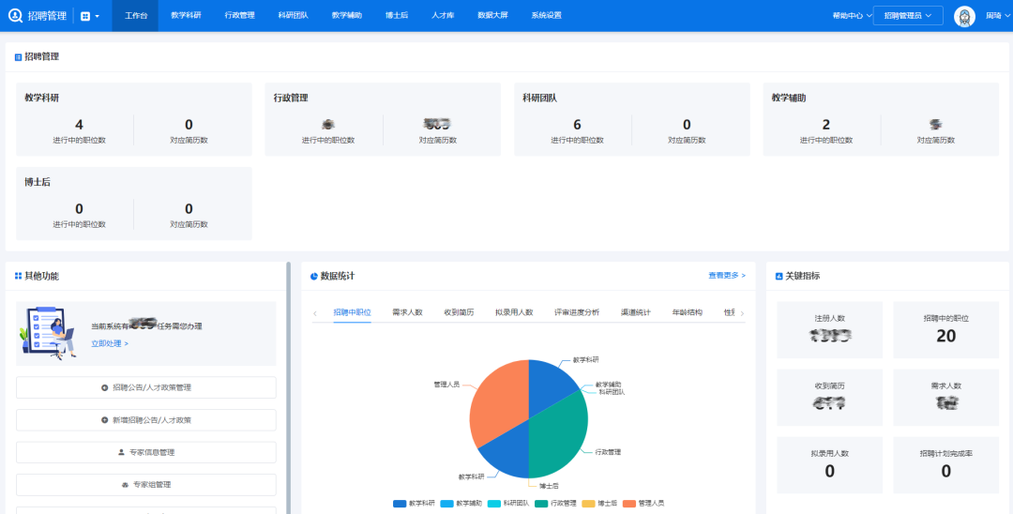Open the 教学科研 top menu

click(186, 16)
